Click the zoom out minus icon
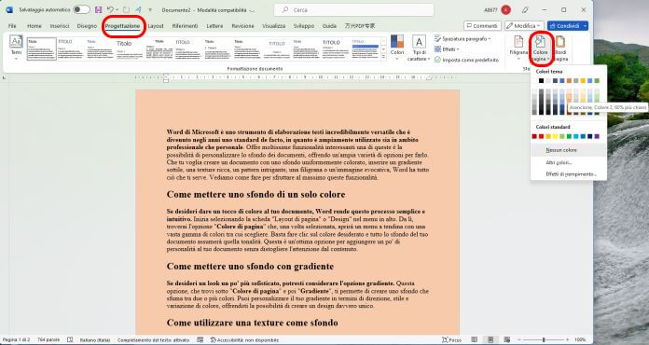649x345 pixels. point(519,339)
